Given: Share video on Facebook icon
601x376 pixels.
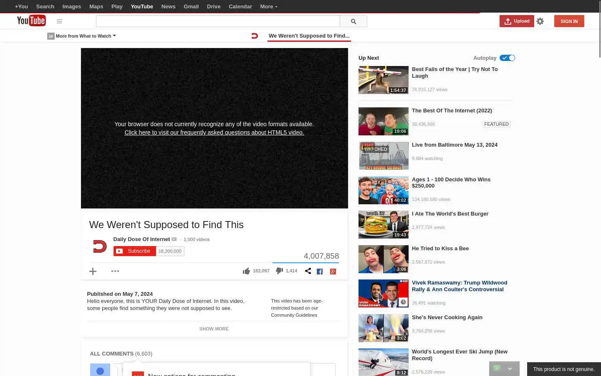Looking at the screenshot, I should [320, 272].
